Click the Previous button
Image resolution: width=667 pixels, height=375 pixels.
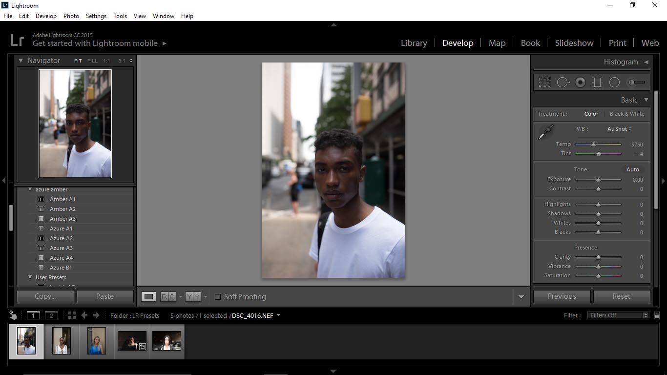coord(562,296)
